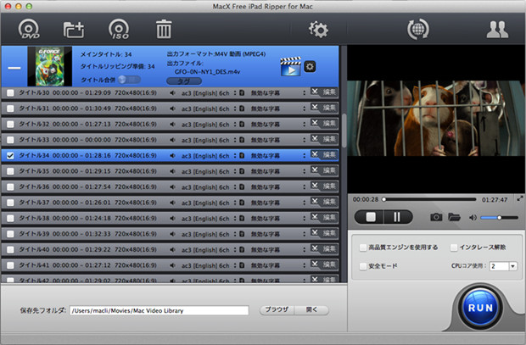
Task: Open the snapshot folder icon under preview
Action: (454, 217)
